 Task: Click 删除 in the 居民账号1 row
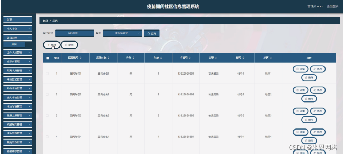309,78
